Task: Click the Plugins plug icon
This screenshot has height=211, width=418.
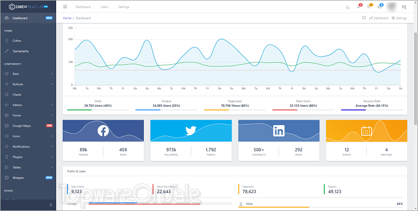Action: [x=7, y=157]
